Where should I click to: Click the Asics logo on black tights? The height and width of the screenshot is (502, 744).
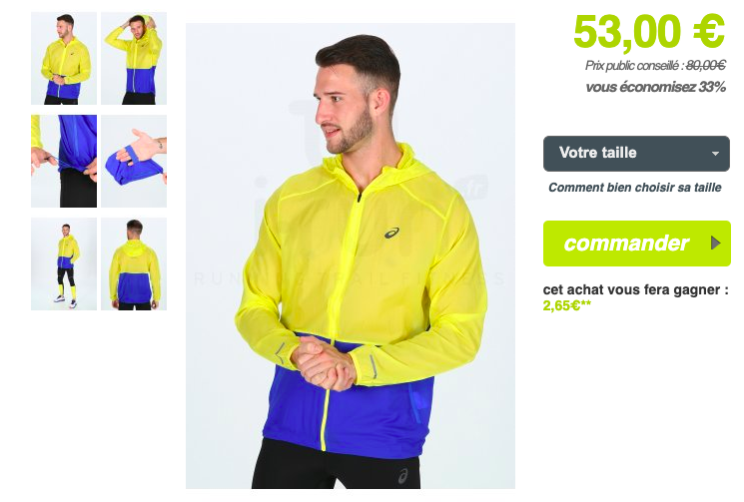(402, 475)
